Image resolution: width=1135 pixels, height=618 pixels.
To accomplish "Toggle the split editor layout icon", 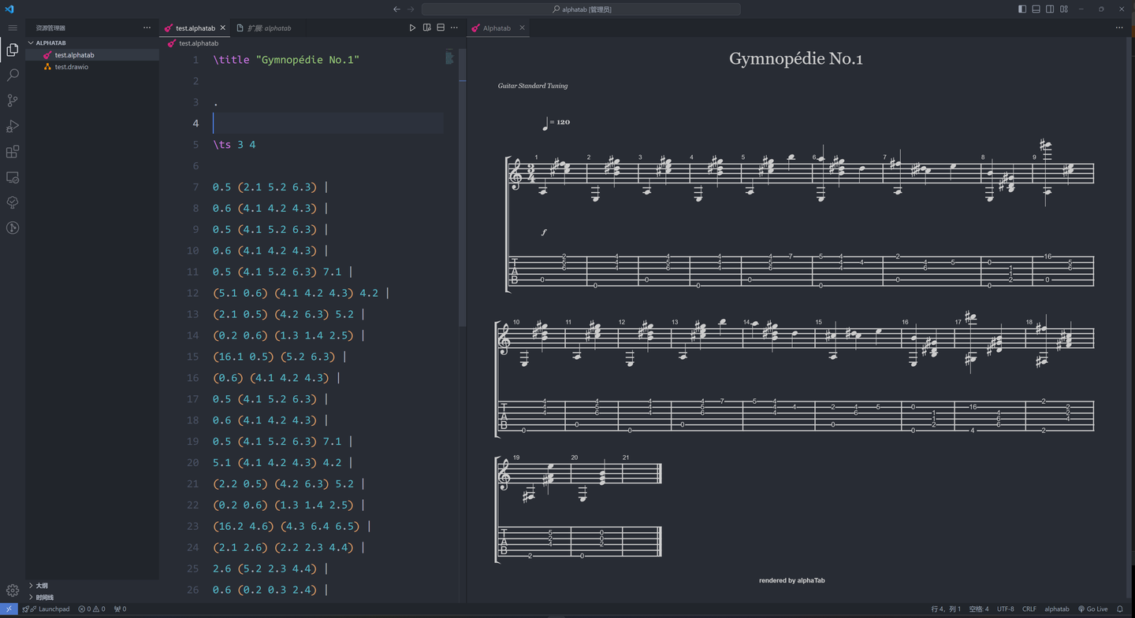I will tap(440, 27).
